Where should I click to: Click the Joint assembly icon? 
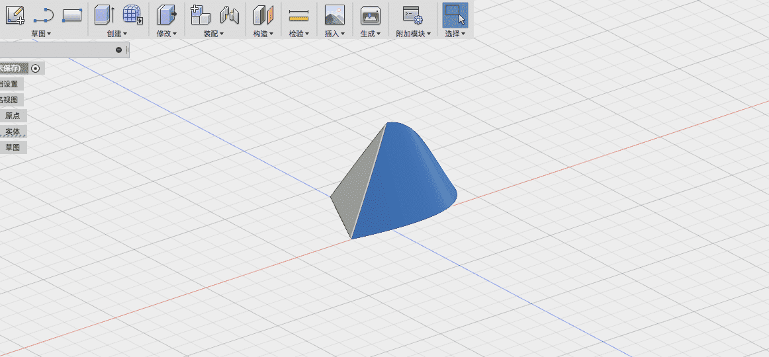click(x=229, y=15)
